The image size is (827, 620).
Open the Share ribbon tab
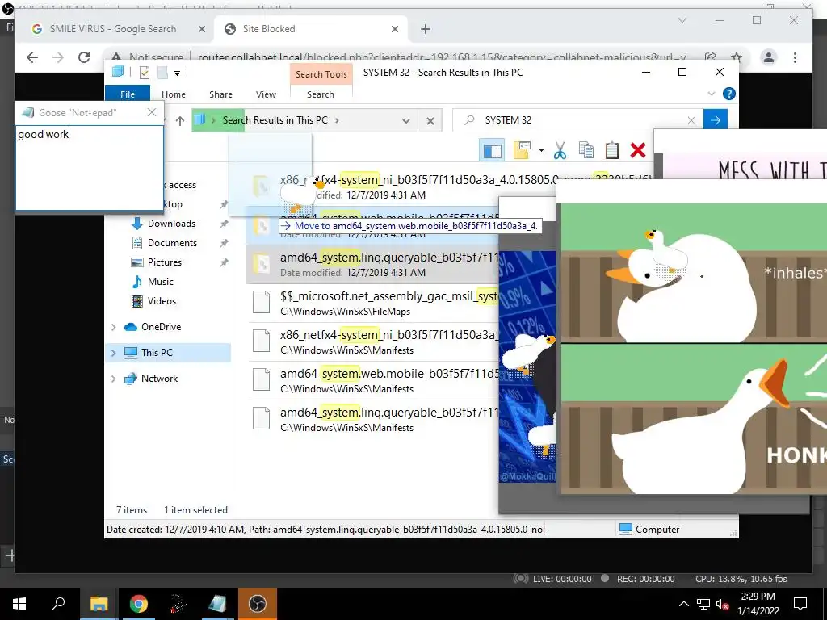point(220,94)
